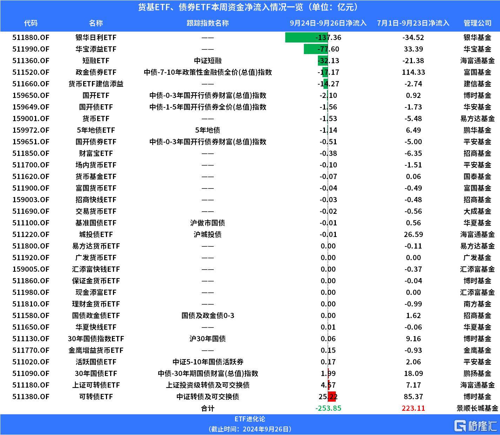Click the -6.35 inflow value
This screenshot has height=435, width=500.
[413, 153]
